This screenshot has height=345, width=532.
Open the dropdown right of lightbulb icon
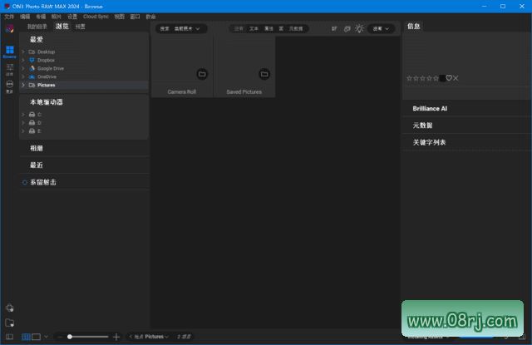click(x=381, y=29)
